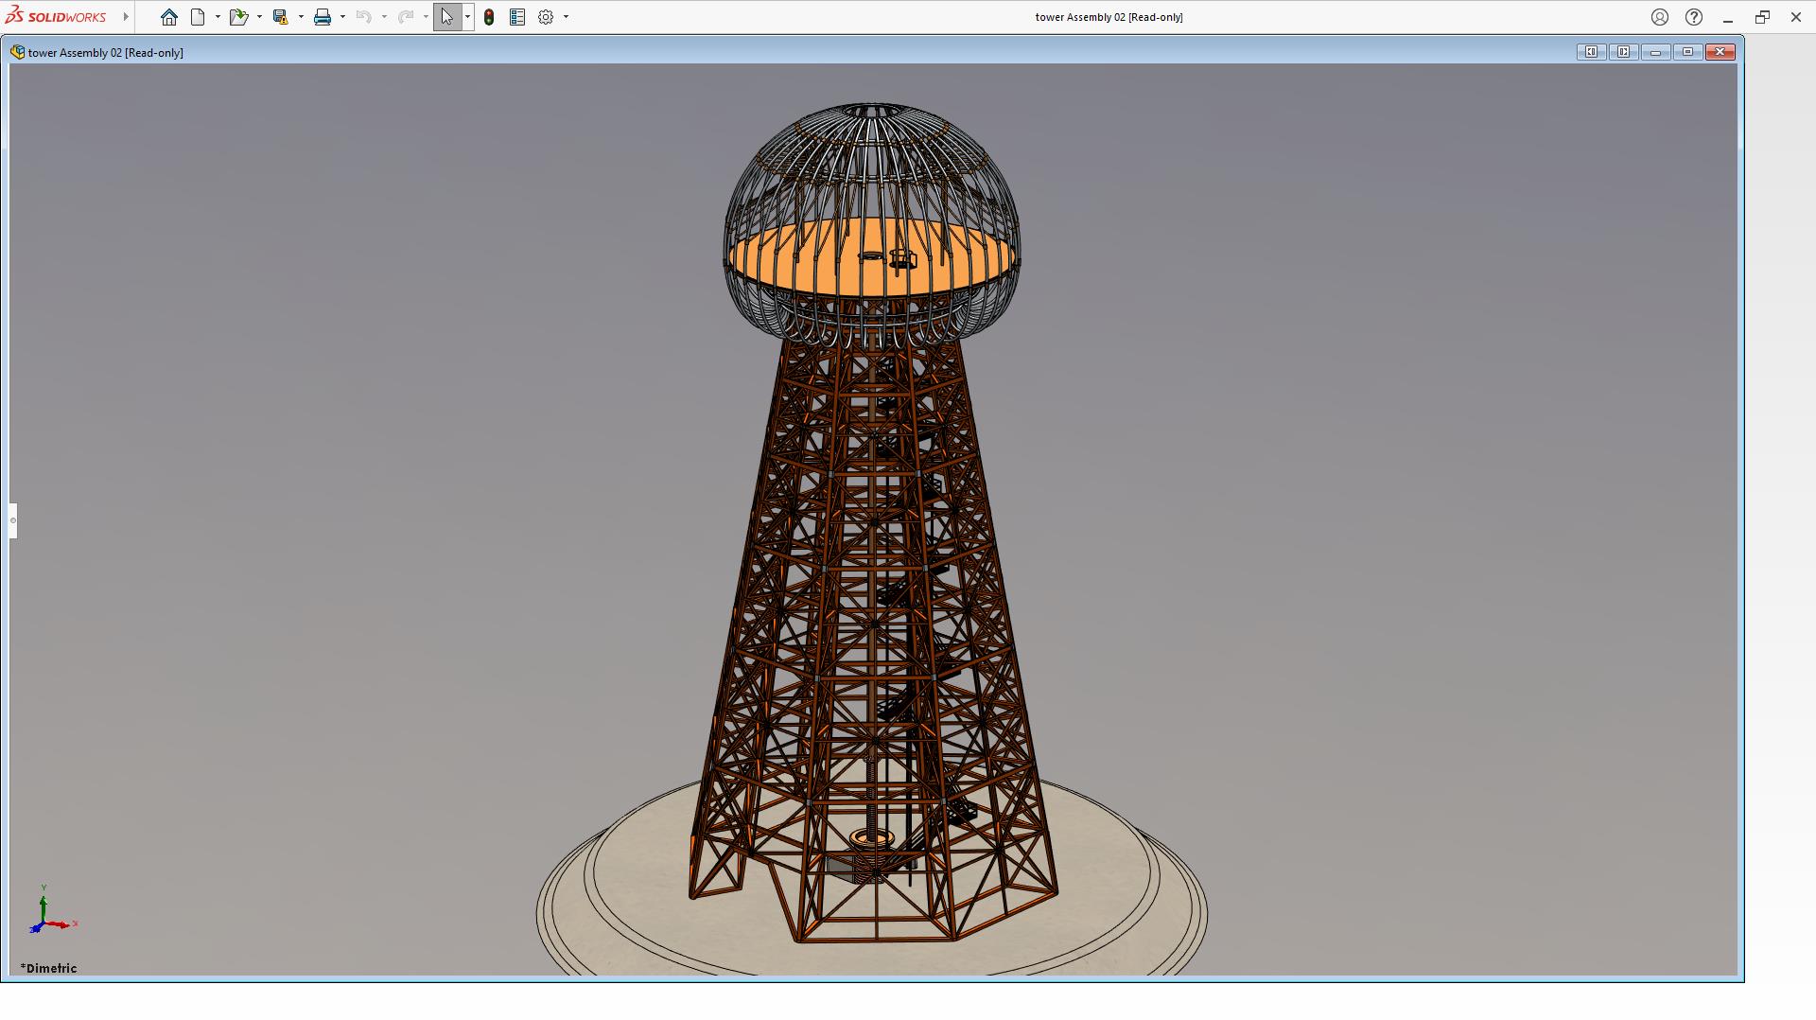Tile document window to the right

pos(1623,52)
